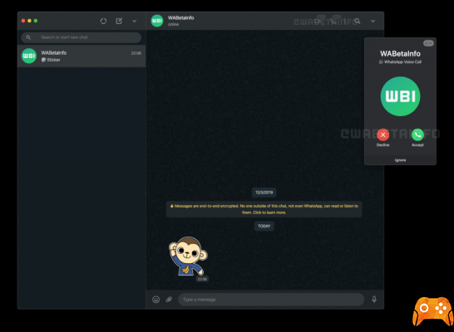Search messages using header magnifier icon
The width and height of the screenshot is (454, 332).
pos(358,21)
